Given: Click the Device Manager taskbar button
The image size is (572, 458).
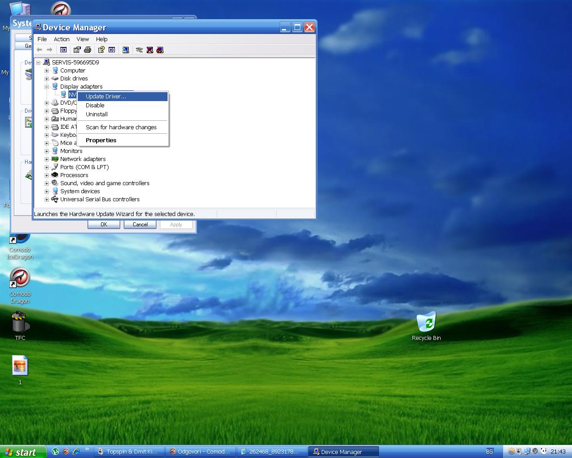Looking at the screenshot, I should [x=343, y=452].
